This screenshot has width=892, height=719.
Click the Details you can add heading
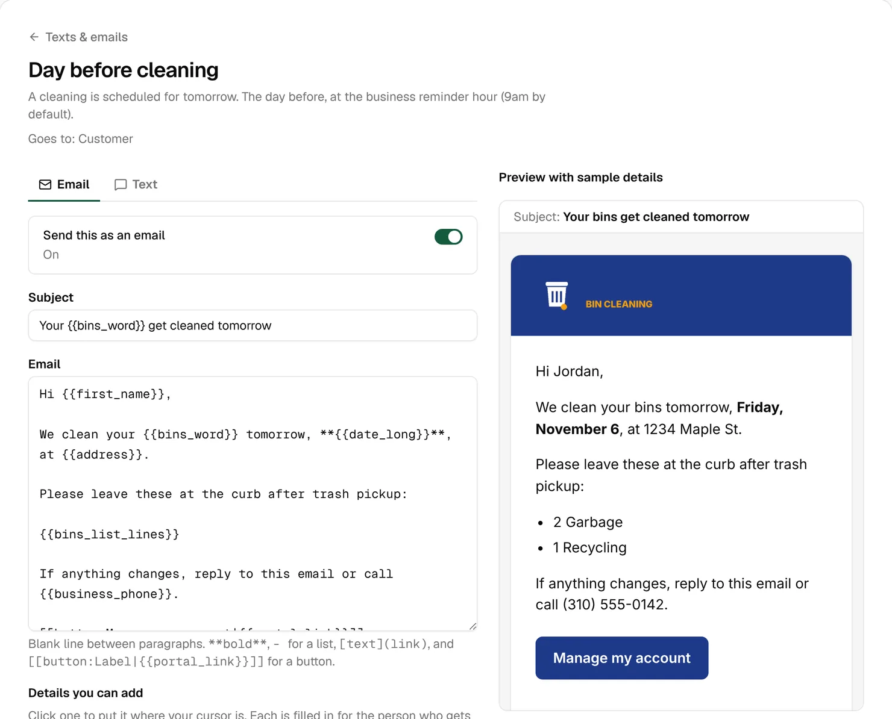[x=86, y=693]
